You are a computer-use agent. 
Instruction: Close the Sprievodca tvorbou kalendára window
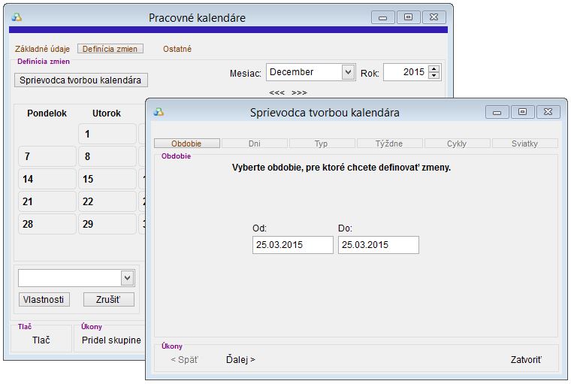[548, 112]
